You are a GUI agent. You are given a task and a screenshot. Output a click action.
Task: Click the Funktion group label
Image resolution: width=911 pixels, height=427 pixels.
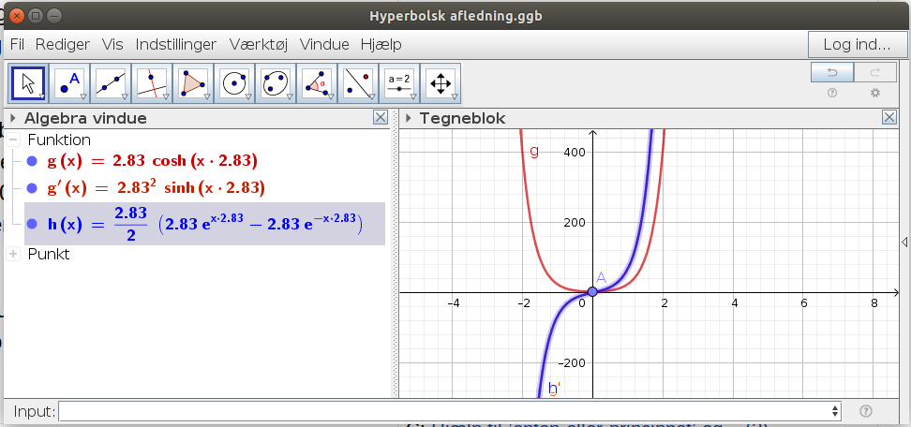[x=59, y=140]
